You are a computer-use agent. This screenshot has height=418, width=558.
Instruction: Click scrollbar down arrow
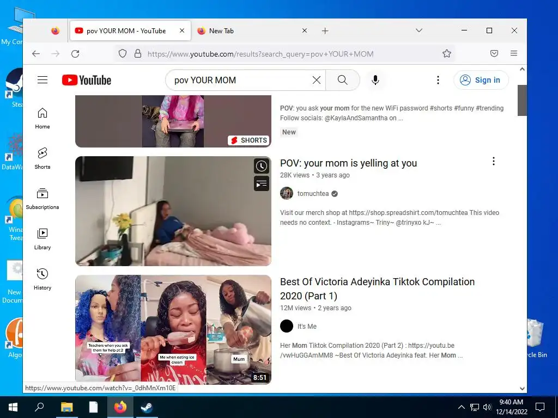click(x=522, y=389)
